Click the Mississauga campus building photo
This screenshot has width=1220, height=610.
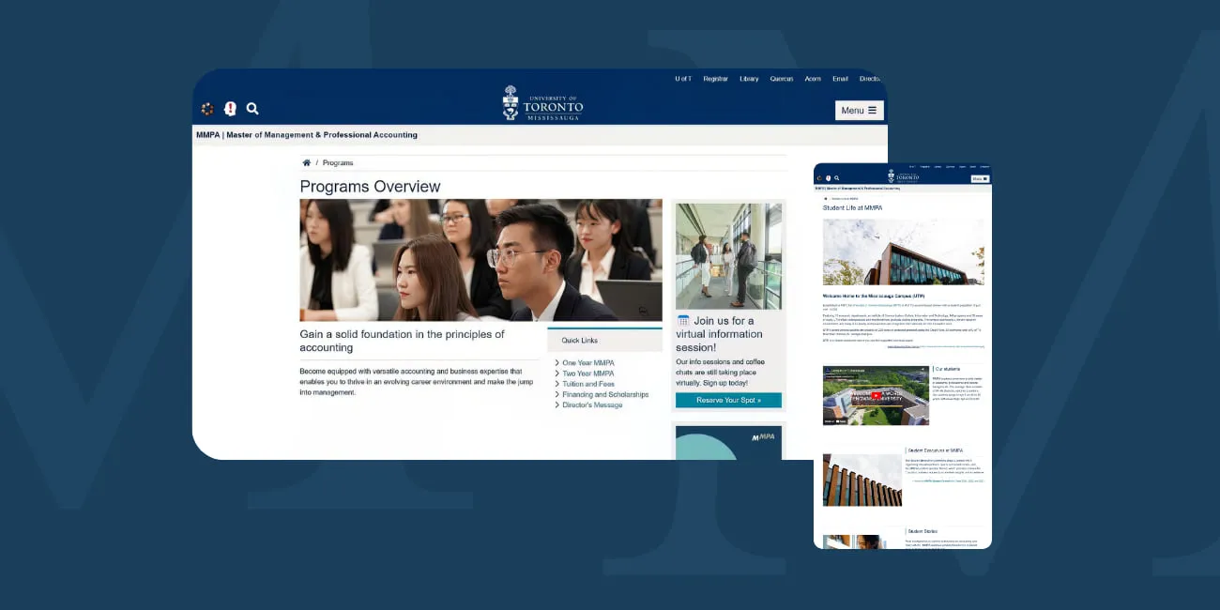pos(903,252)
